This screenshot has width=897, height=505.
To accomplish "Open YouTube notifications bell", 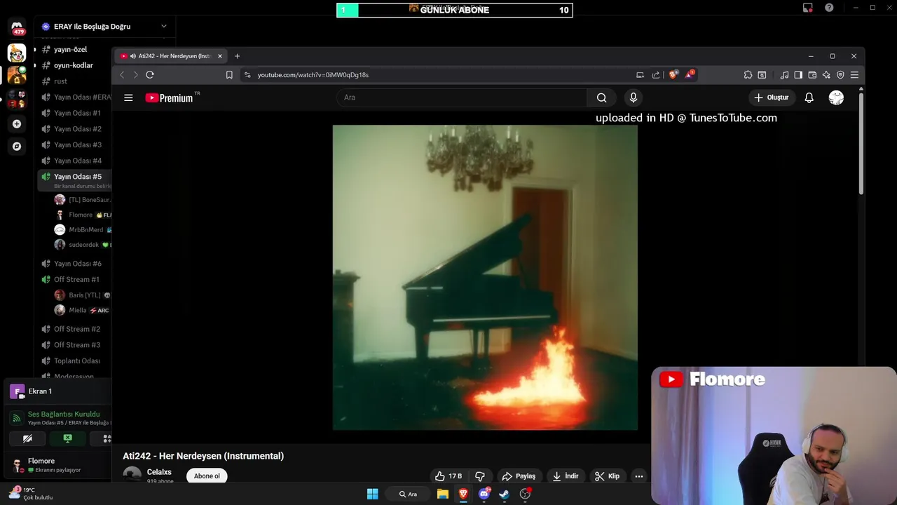I will [x=809, y=97].
